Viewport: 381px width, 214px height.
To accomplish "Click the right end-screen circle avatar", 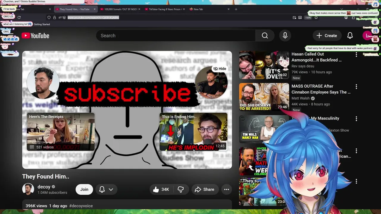I will (x=211, y=82).
